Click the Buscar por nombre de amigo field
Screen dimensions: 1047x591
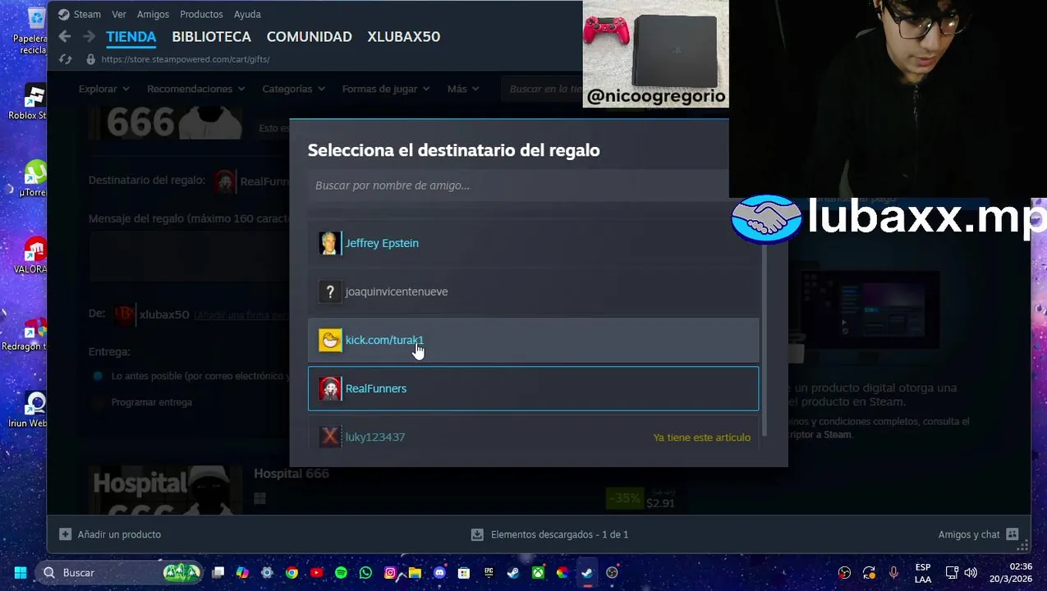point(518,186)
